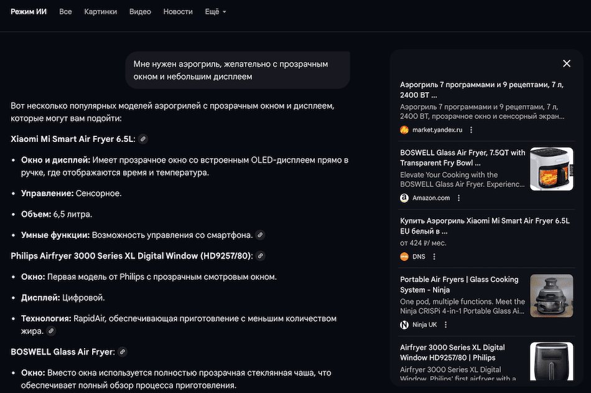This screenshot has height=393, width=591.
Task: Open three-dot menu for market.yandex.ru source
Action: pyautogui.click(x=472, y=130)
